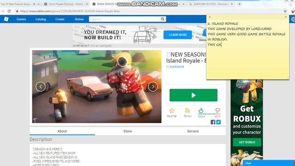This screenshot has width=295, height=166.
Task: Click the Roblox logo home icon
Action: (x=6, y=19)
